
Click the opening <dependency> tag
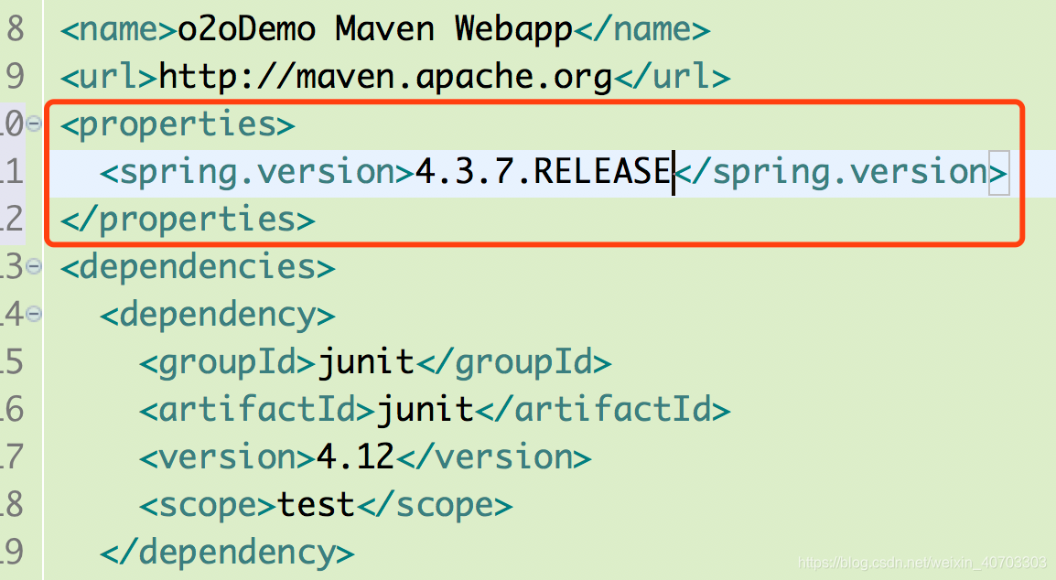[218, 316]
